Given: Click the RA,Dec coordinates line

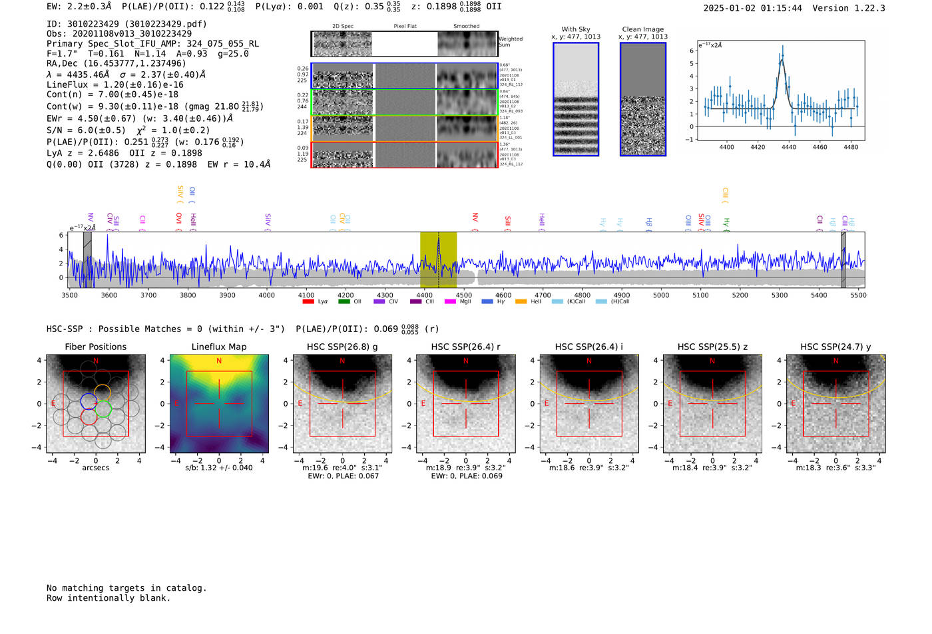Looking at the screenshot, I should click(x=116, y=64).
